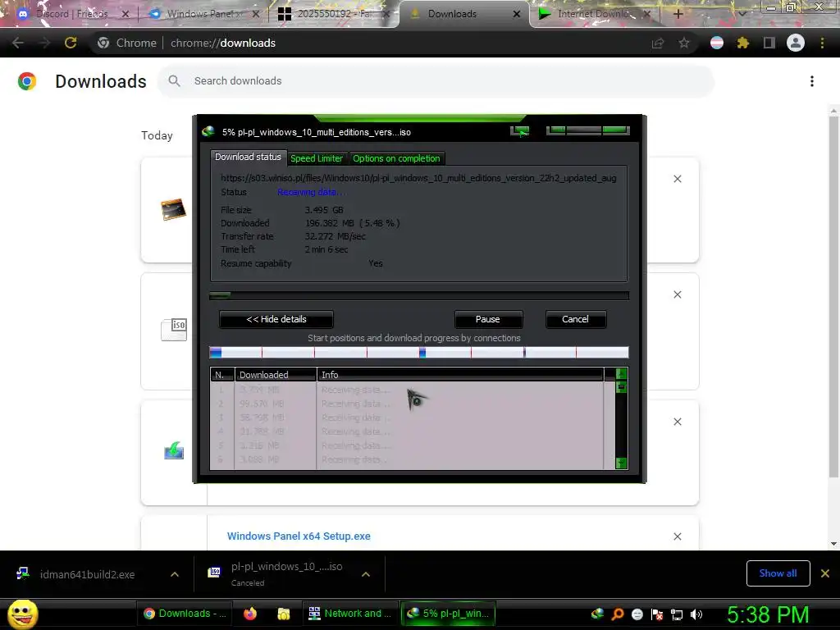
Task: Open Chrome profile avatar
Action: [x=796, y=43]
